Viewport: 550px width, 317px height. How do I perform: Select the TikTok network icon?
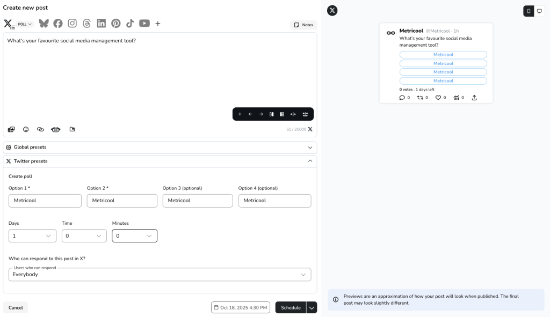(130, 24)
